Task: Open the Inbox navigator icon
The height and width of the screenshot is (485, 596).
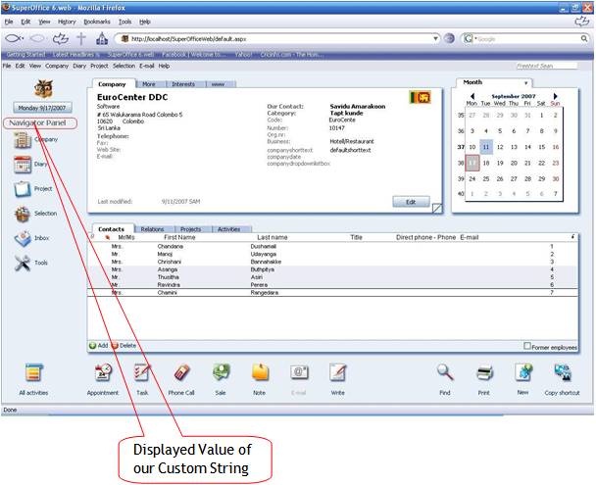Action: [x=24, y=238]
